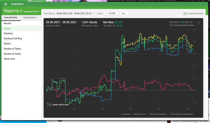Click the FILTER... button
Screen dimensions: 210x123
click(x=111, y=14)
